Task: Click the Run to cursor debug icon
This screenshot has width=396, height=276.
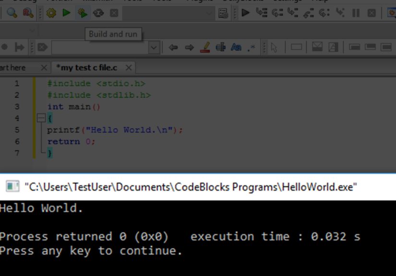Action: (262, 12)
